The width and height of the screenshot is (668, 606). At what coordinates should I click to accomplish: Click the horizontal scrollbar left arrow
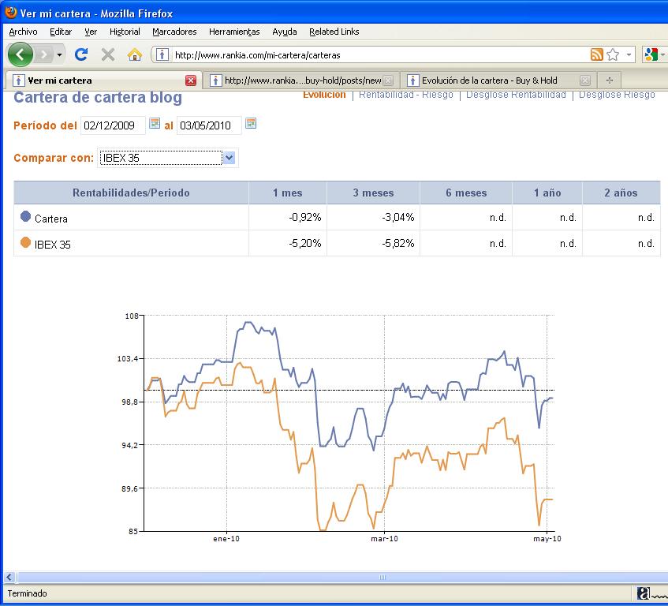click(x=9, y=578)
